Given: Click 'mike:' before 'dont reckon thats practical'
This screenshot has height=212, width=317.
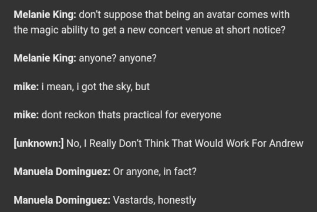Looking at the screenshot, I should [26, 115].
